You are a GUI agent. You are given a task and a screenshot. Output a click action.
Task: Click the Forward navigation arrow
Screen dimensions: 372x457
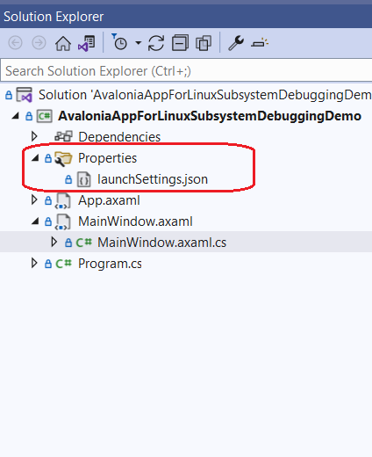[39, 43]
